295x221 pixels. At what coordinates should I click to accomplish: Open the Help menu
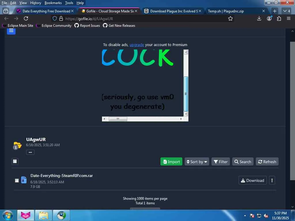[80, 3]
